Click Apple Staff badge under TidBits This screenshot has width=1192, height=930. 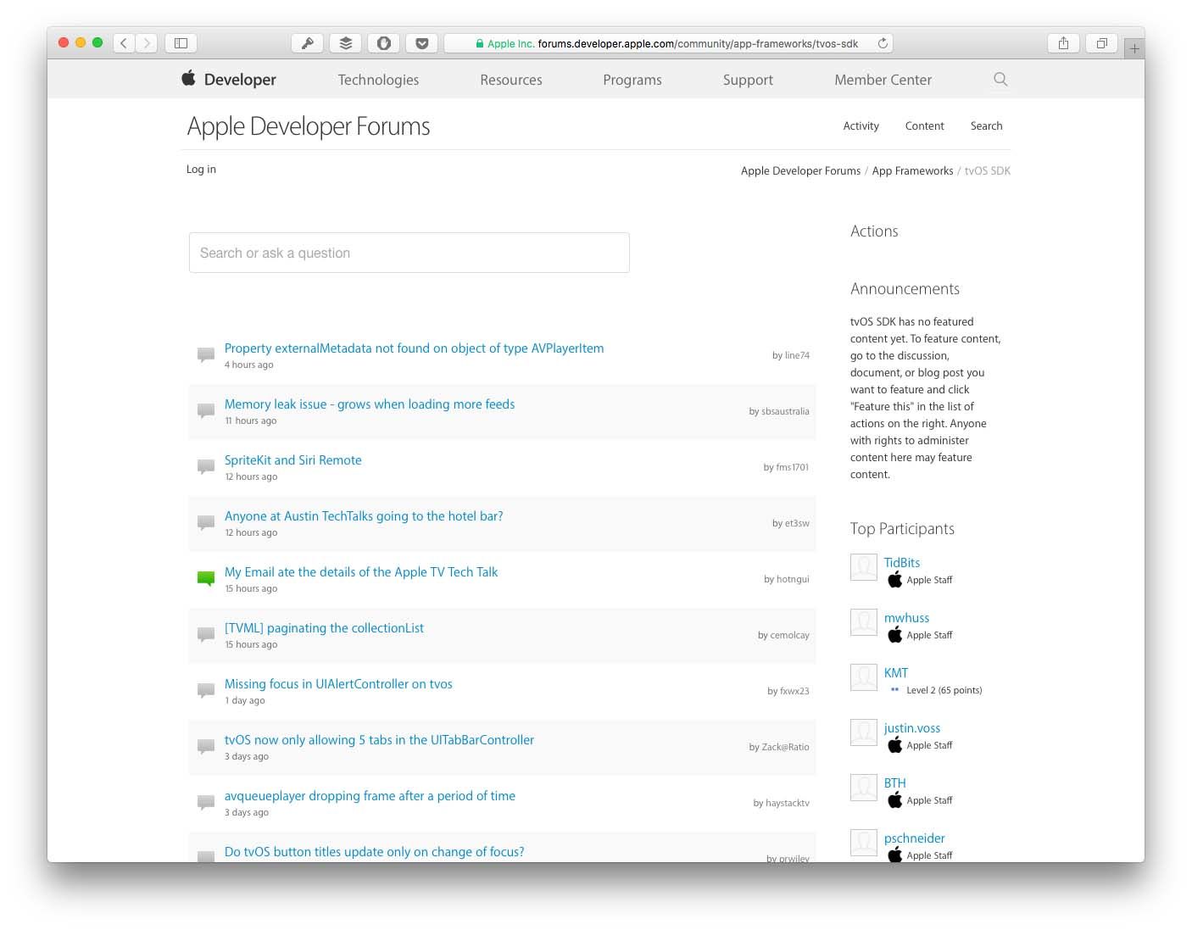coord(920,580)
